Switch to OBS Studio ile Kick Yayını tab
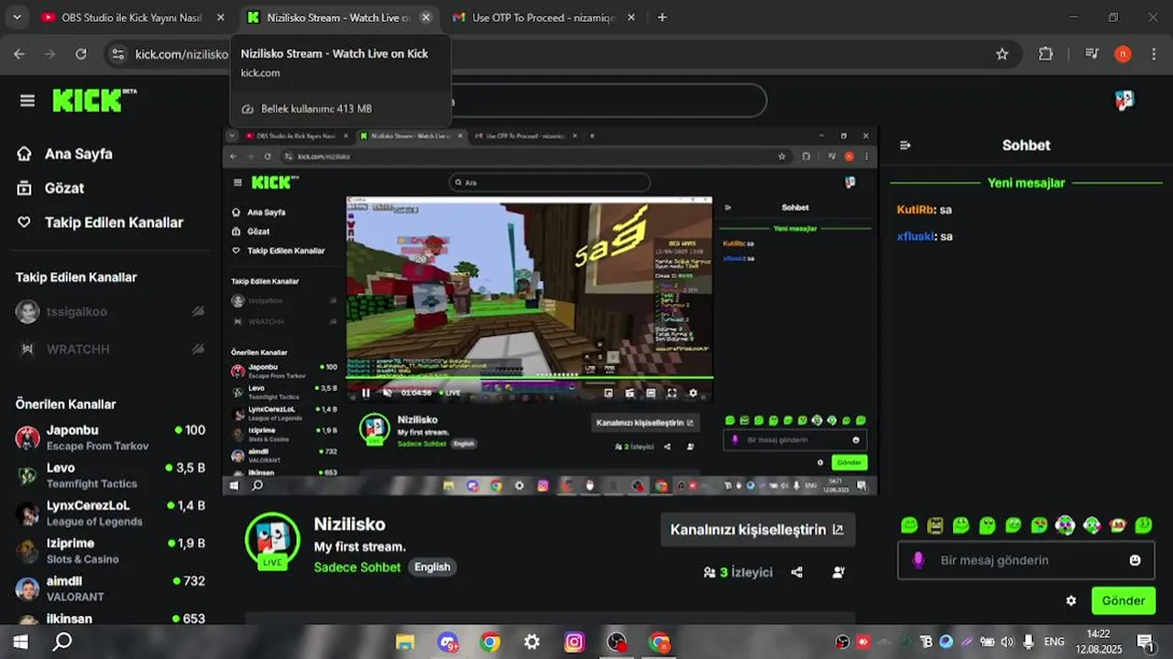The image size is (1173, 659). coord(134,17)
